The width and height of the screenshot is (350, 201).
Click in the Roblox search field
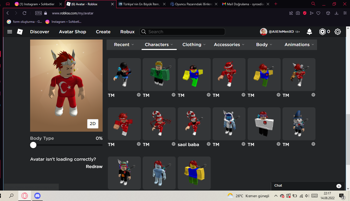click(x=182, y=32)
